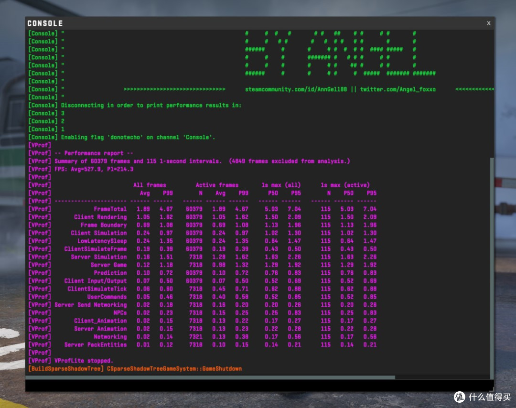Click the watermark logo icon at bottom right

(460, 397)
